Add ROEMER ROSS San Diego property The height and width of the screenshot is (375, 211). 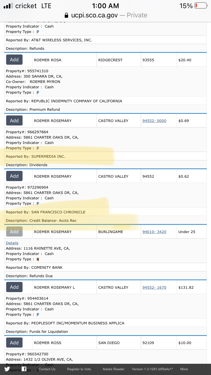tap(14, 343)
